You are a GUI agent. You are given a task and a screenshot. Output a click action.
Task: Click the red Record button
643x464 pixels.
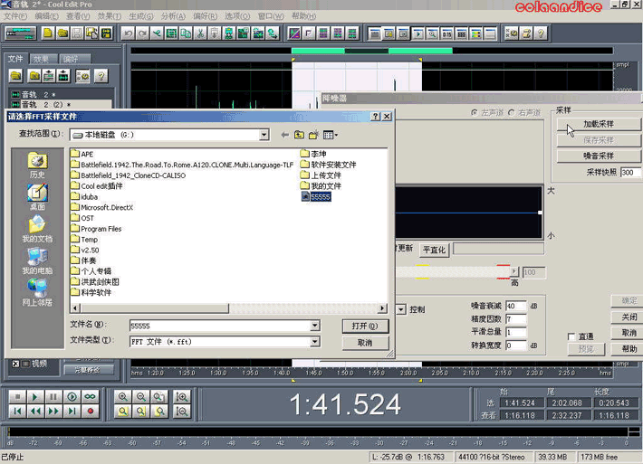(x=90, y=412)
